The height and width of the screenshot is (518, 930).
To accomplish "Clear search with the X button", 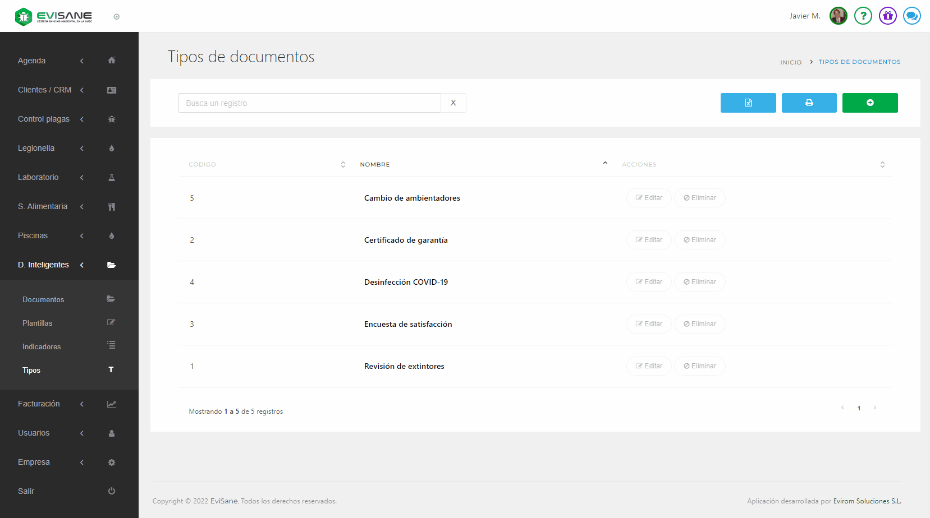I will 453,103.
